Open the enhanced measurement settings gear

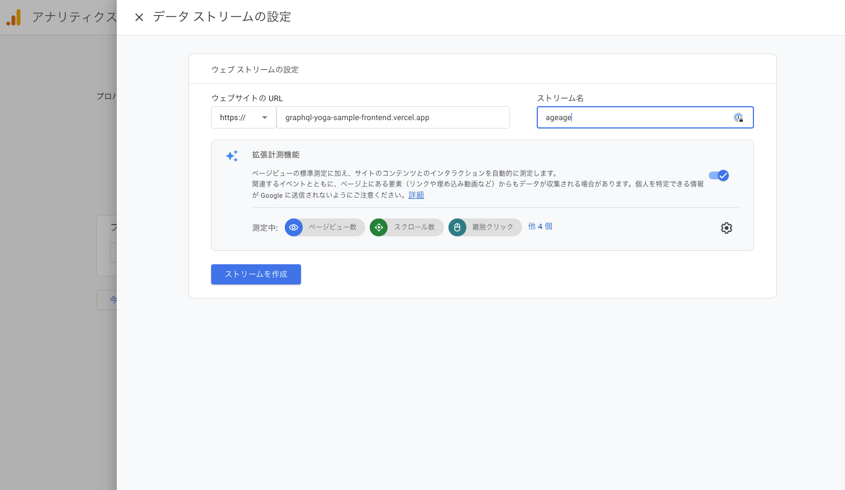pos(726,228)
